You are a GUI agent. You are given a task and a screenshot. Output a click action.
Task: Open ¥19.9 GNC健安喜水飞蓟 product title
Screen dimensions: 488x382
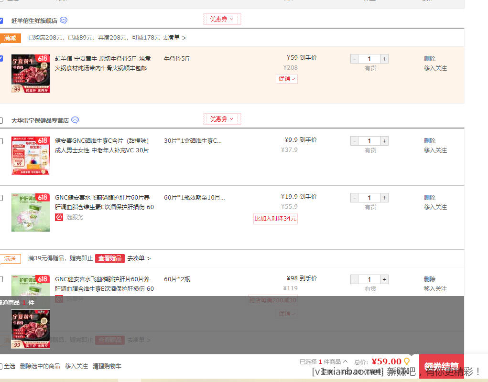coord(104,202)
